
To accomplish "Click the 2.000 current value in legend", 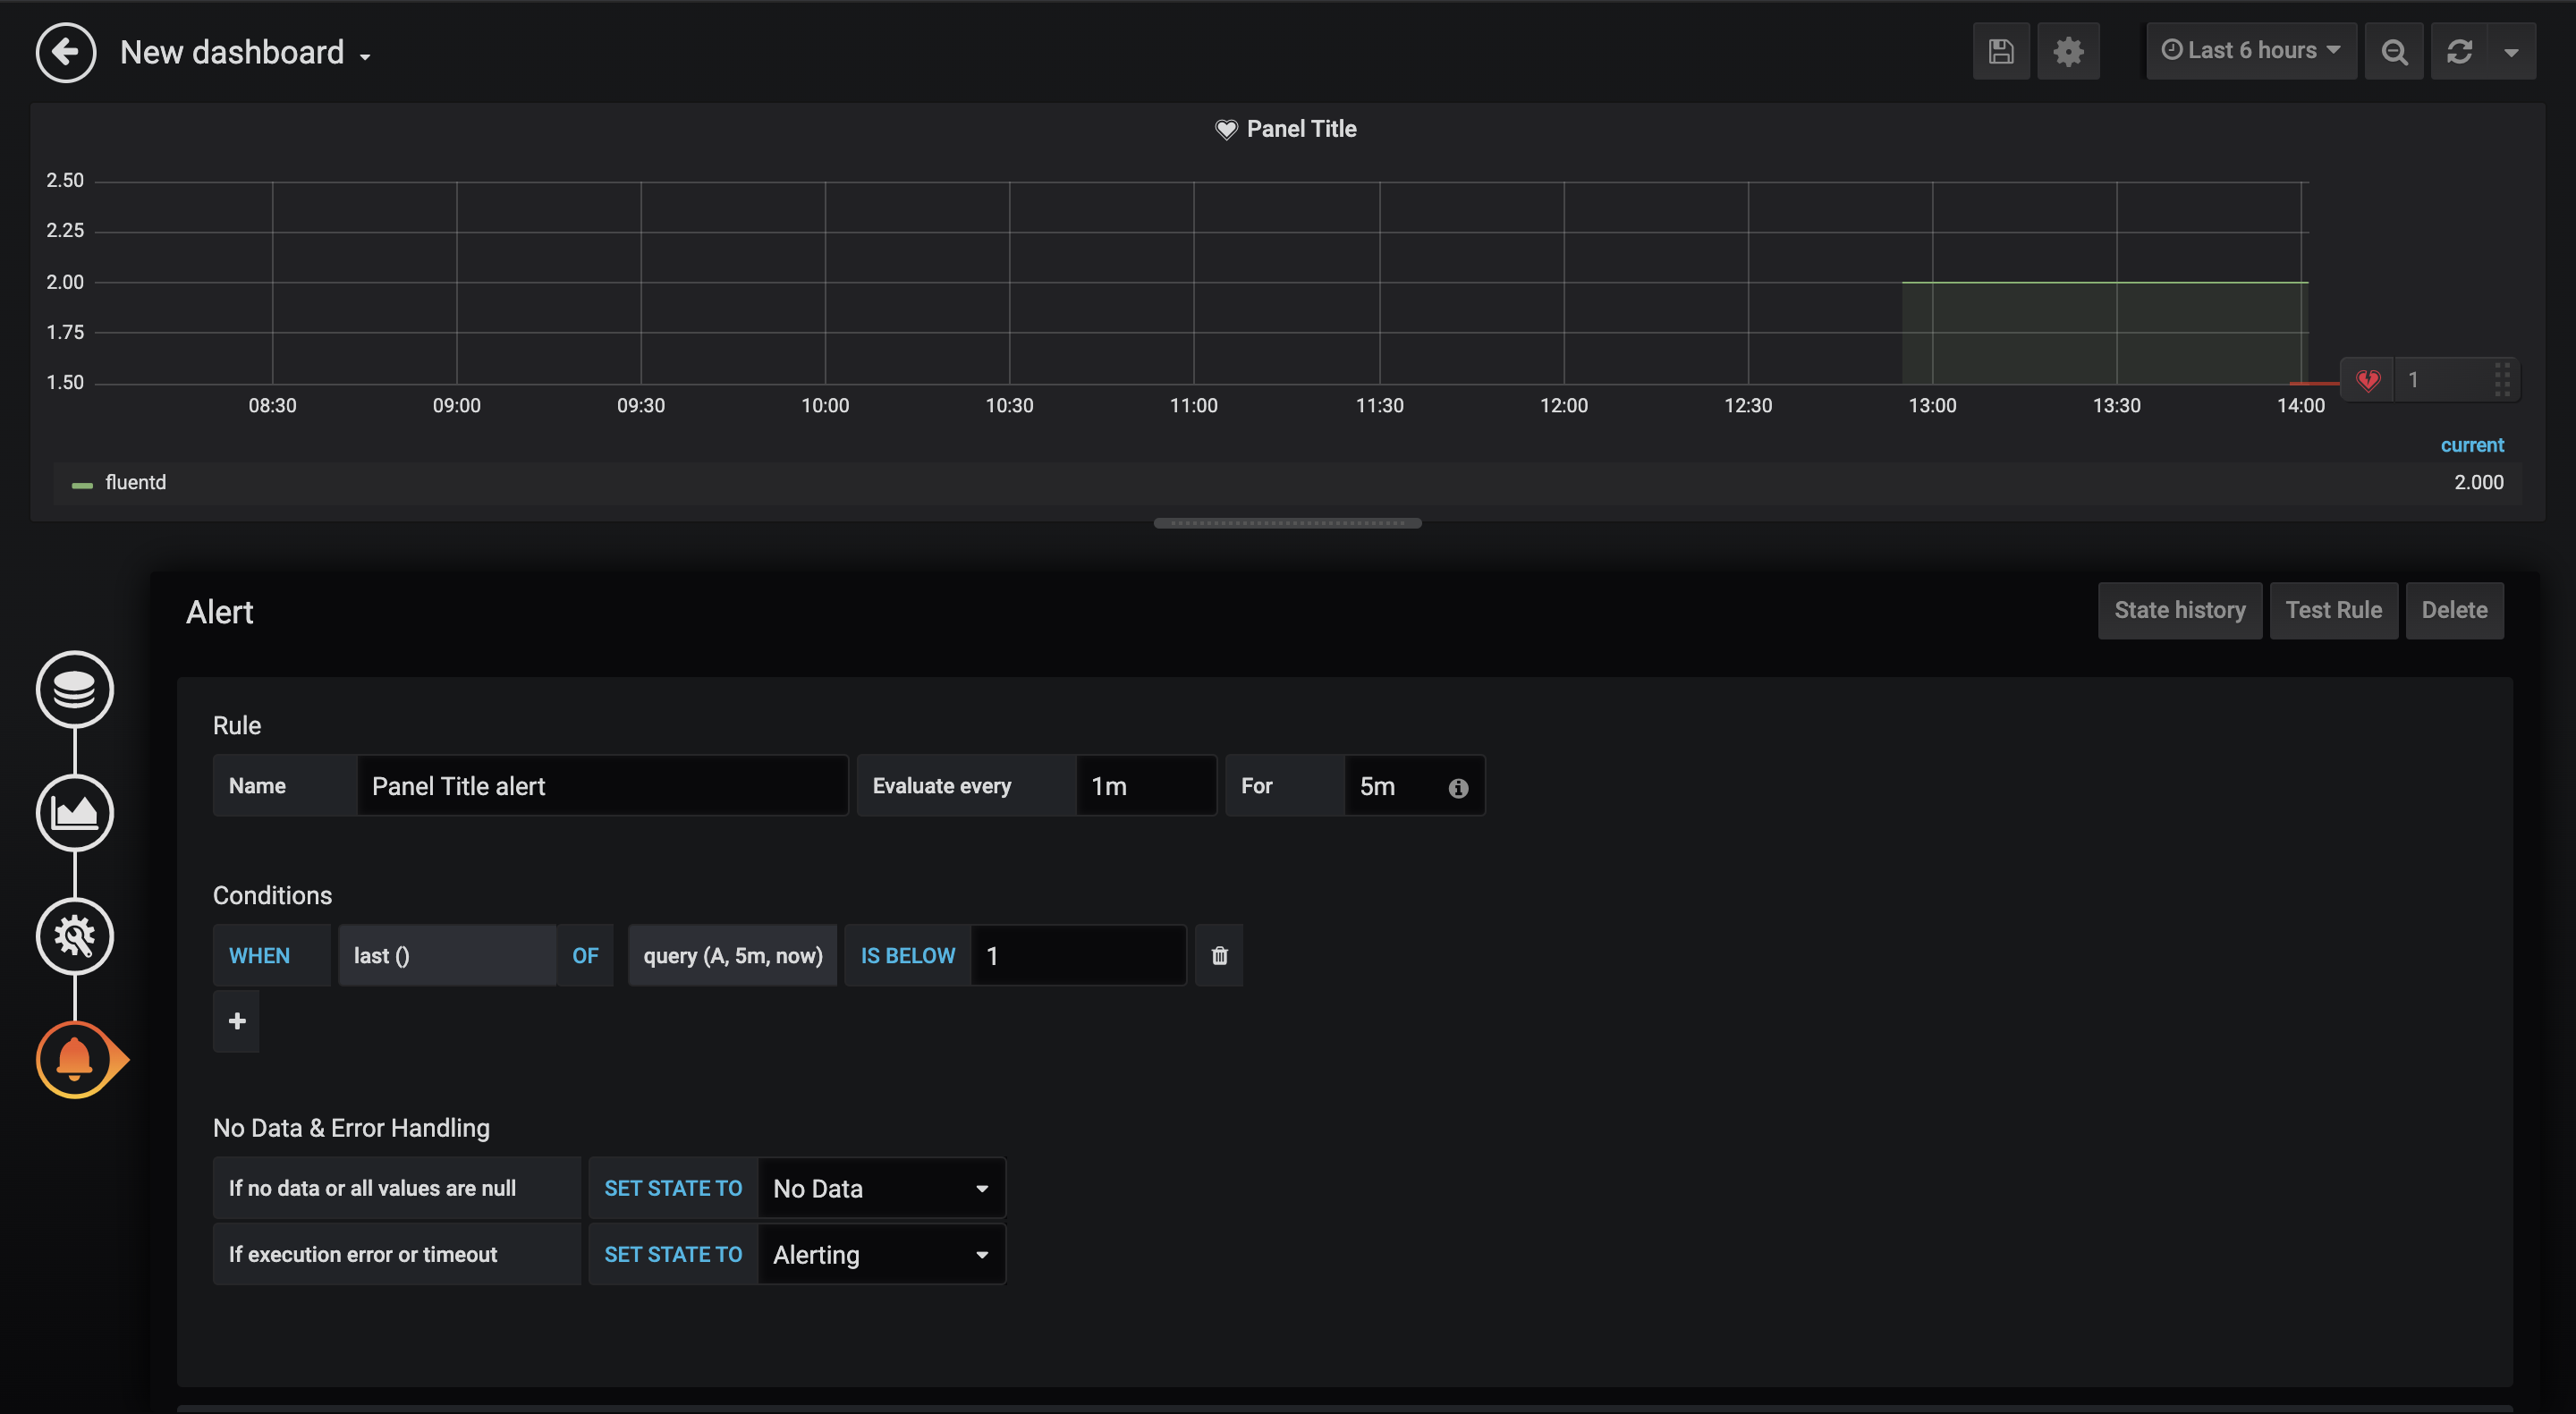I will point(2478,482).
